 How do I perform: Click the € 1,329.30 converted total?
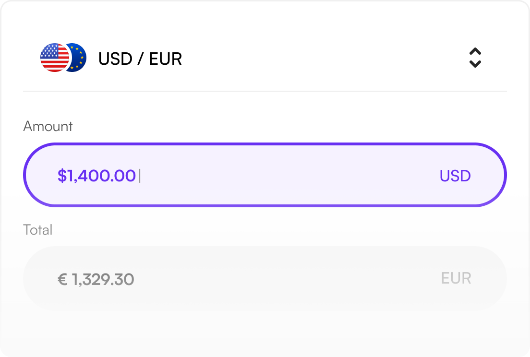(96, 279)
